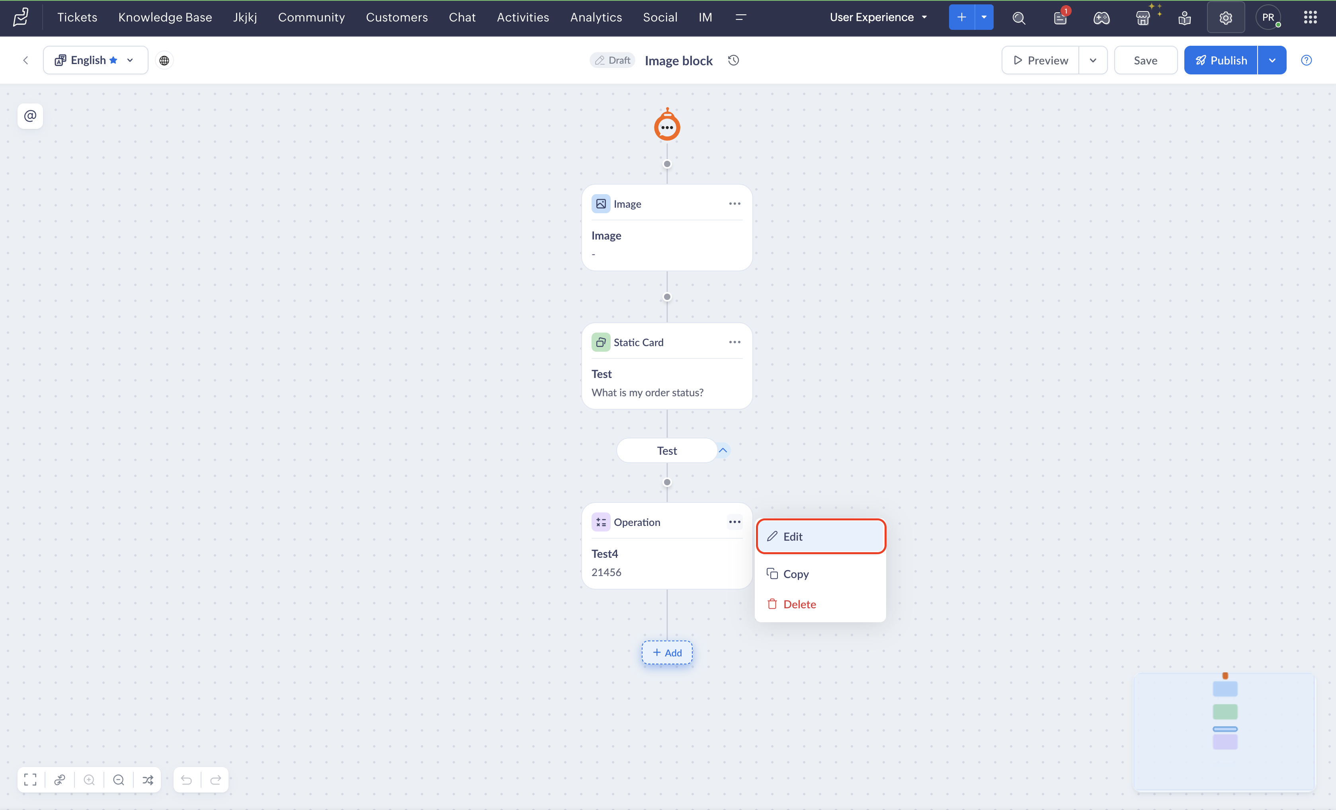
Task: Collapse the Test branch chevron
Action: 723,450
